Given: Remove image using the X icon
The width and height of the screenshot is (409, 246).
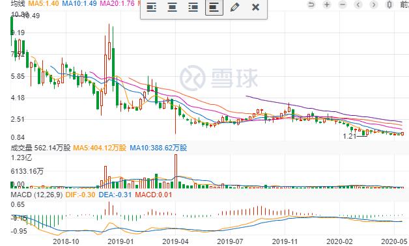Looking at the screenshot, I should pyautogui.click(x=255, y=7).
